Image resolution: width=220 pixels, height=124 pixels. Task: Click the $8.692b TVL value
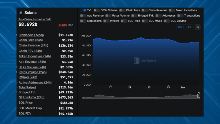coord(28,25)
